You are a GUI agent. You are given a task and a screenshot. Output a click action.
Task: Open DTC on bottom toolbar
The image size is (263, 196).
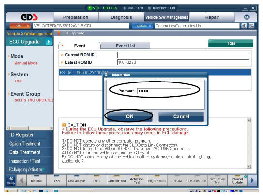96,180
